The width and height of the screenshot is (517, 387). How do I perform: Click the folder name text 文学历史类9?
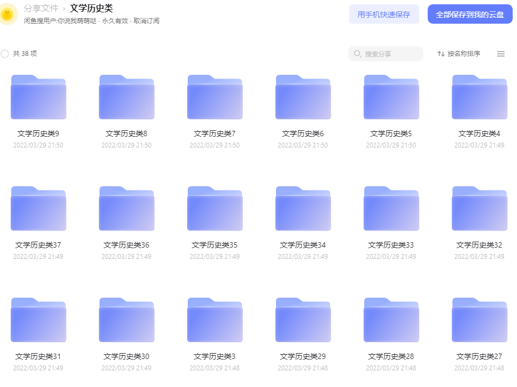pyautogui.click(x=38, y=133)
